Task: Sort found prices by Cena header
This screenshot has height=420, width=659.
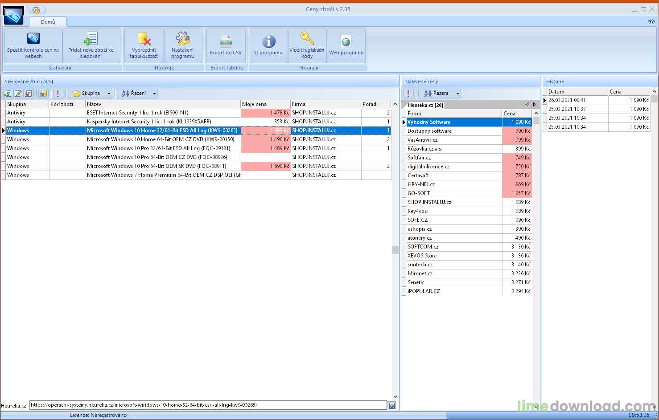Action: point(517,114)
